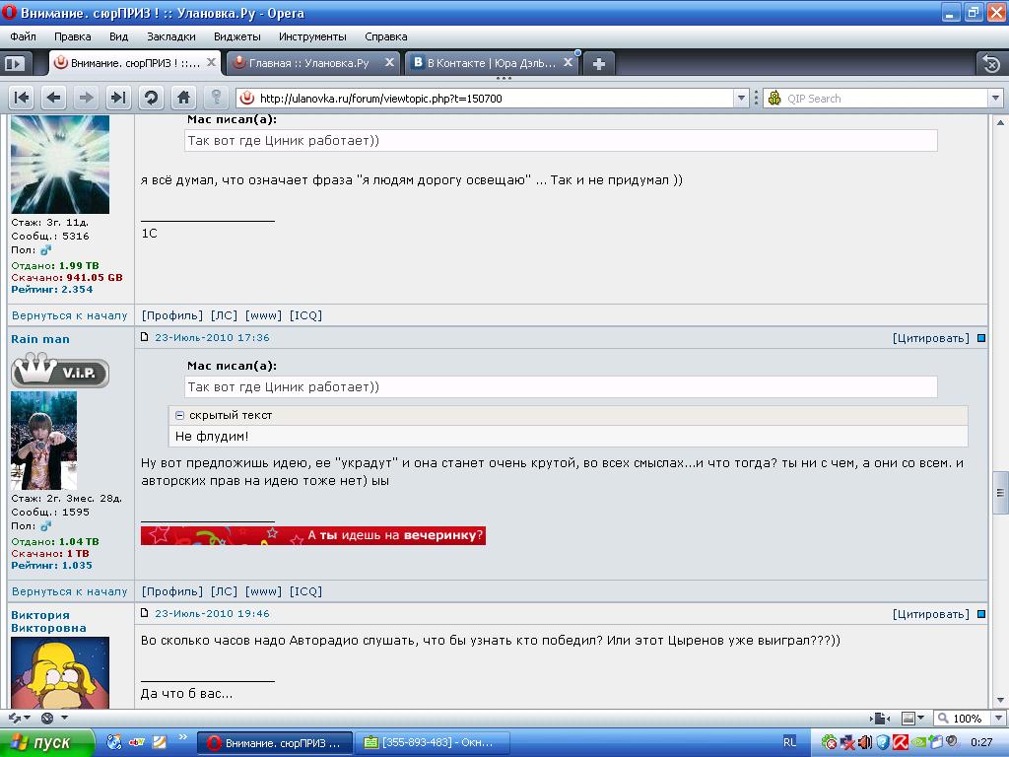Click the RL language indicator in taskbar
This screenshot has height=757, width=1009.
789,742
